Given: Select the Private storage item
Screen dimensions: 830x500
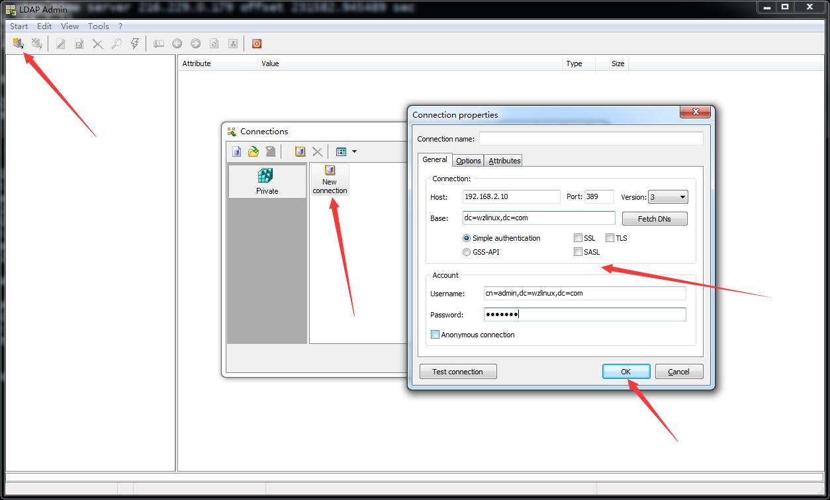Looking at the screenshot, I should 267,181.
